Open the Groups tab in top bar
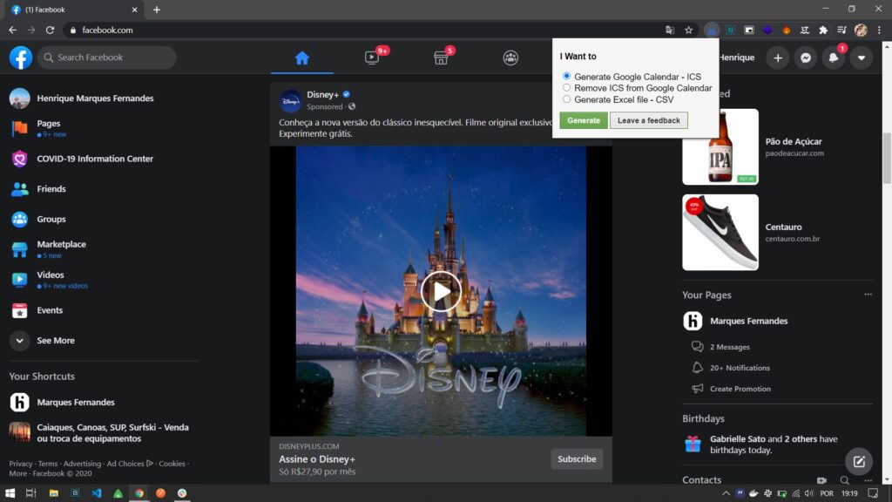This screenshot has width=892, height=502. [510, 58]
